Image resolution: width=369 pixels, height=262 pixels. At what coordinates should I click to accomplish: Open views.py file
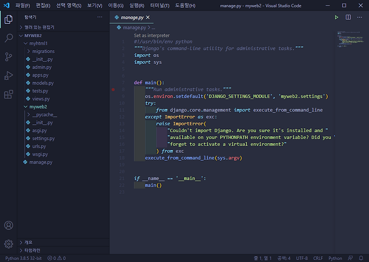(x=41, y=99)
